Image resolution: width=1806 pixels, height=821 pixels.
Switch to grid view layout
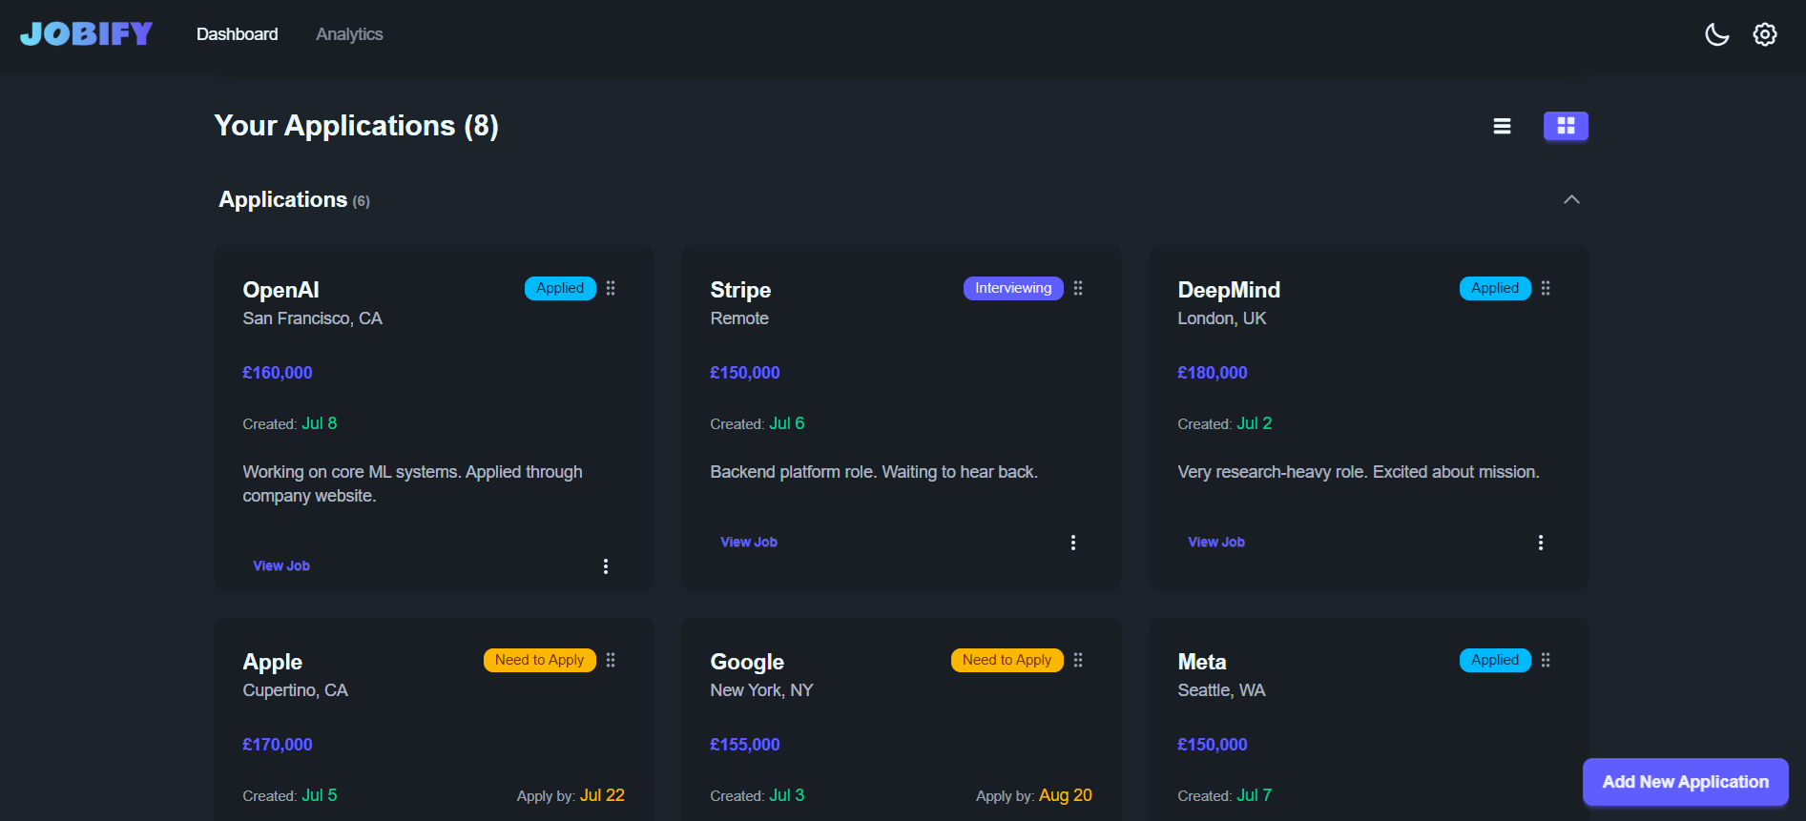[1566, 126]
